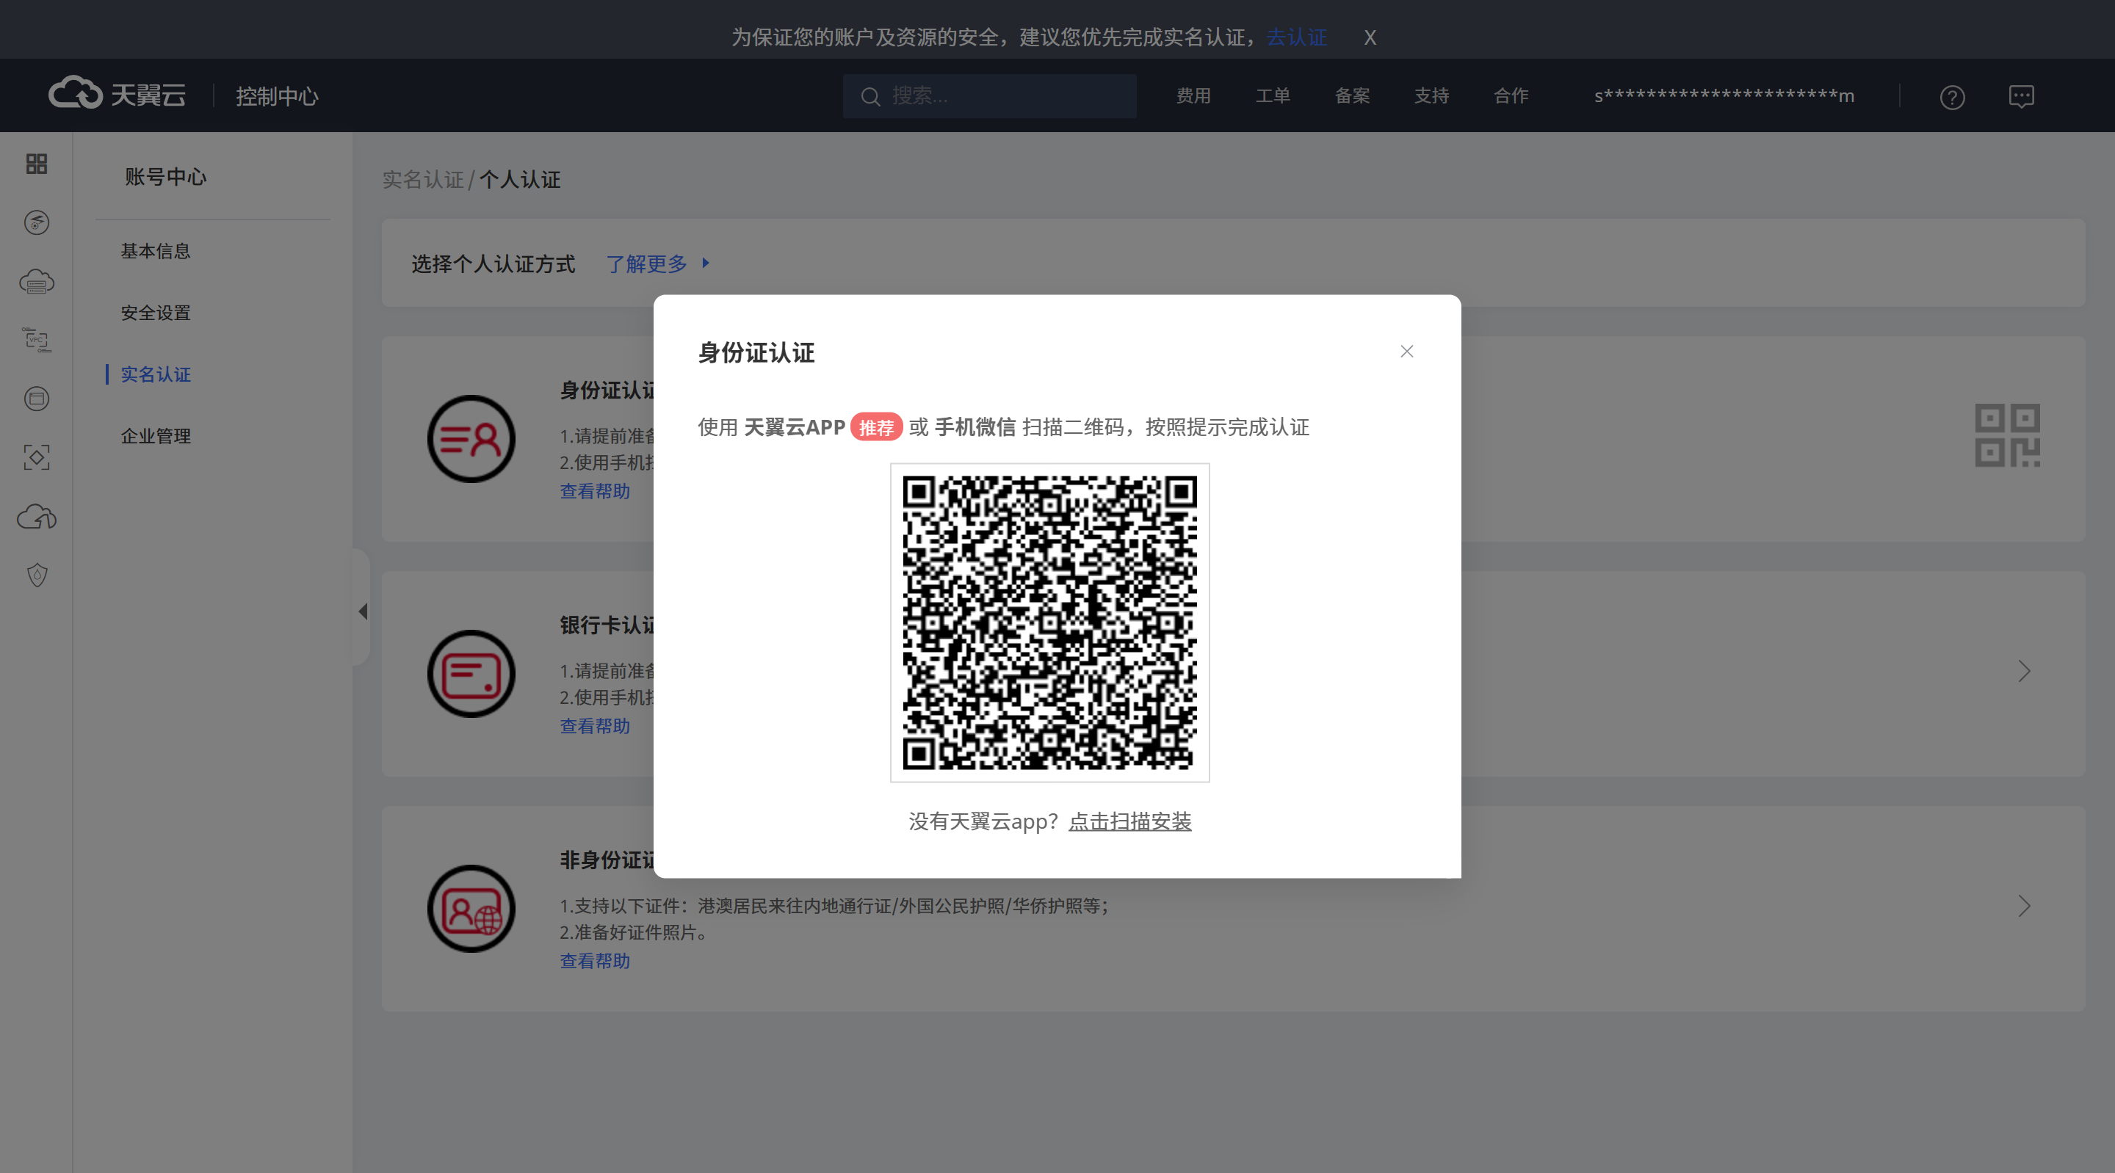Expand the non-ID verification chevron

coord(2024,907)
